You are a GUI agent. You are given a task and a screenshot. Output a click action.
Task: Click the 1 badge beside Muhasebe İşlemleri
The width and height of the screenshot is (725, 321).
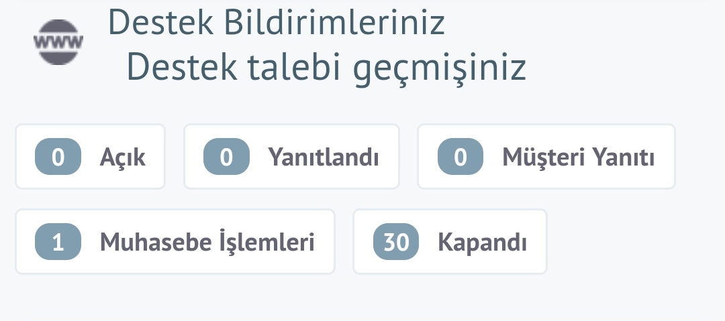click(x=58, y=241)
